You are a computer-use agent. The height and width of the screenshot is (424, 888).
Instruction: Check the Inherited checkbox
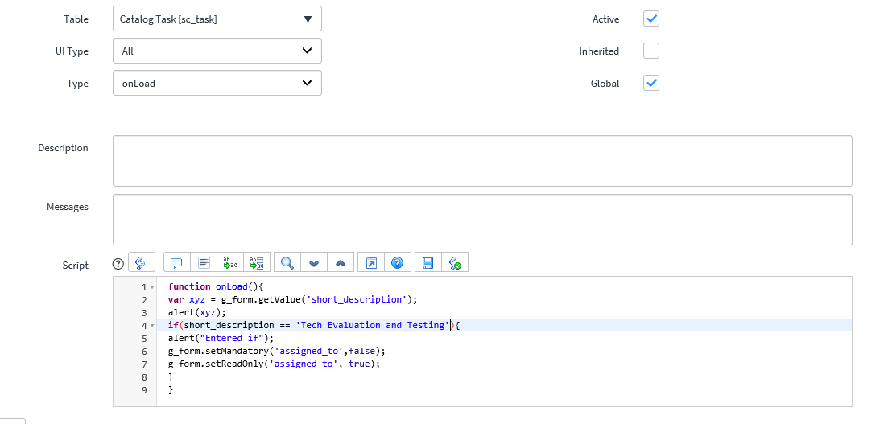[x=651, y=51]
